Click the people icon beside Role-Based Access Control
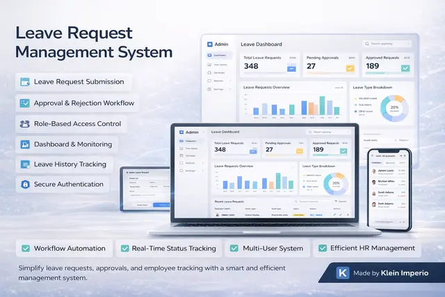Image resolution: width=445 pixels, height=297 pixels. [25, 124]
